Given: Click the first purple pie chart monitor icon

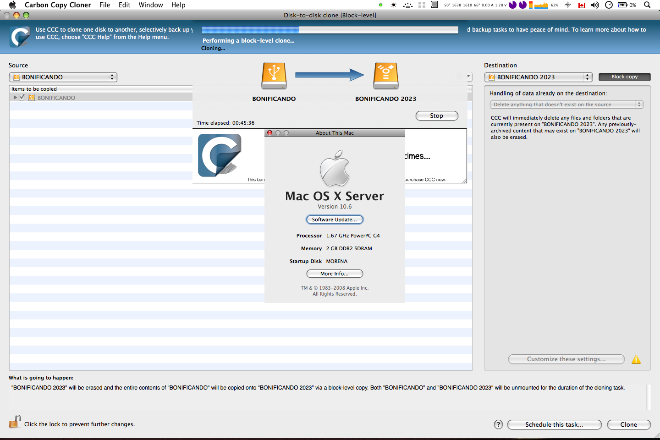Looking at the screenshot, I should coord(513,5).
